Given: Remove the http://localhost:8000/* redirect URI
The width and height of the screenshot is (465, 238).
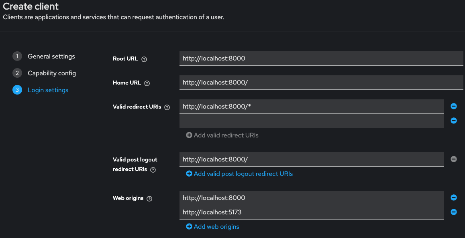Looking at the screenshot, I should point(454,106).
